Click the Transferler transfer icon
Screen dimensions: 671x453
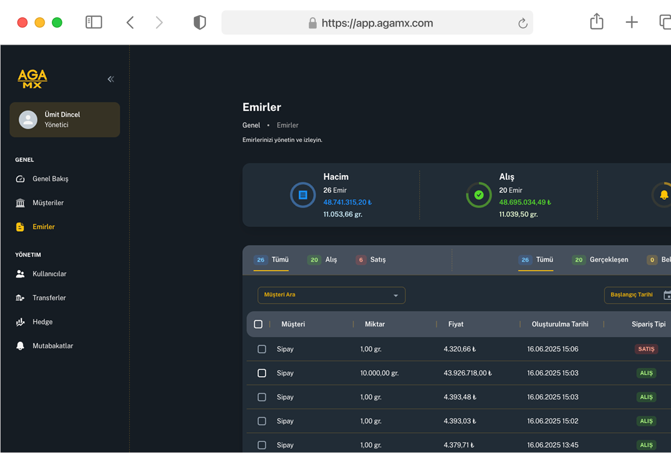coord(19,298)
